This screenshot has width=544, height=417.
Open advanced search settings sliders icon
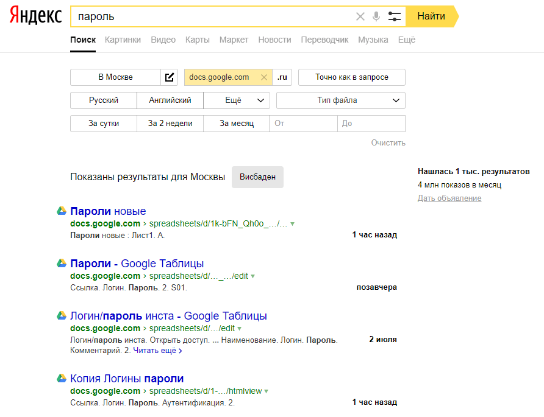[x=394, y=16]
